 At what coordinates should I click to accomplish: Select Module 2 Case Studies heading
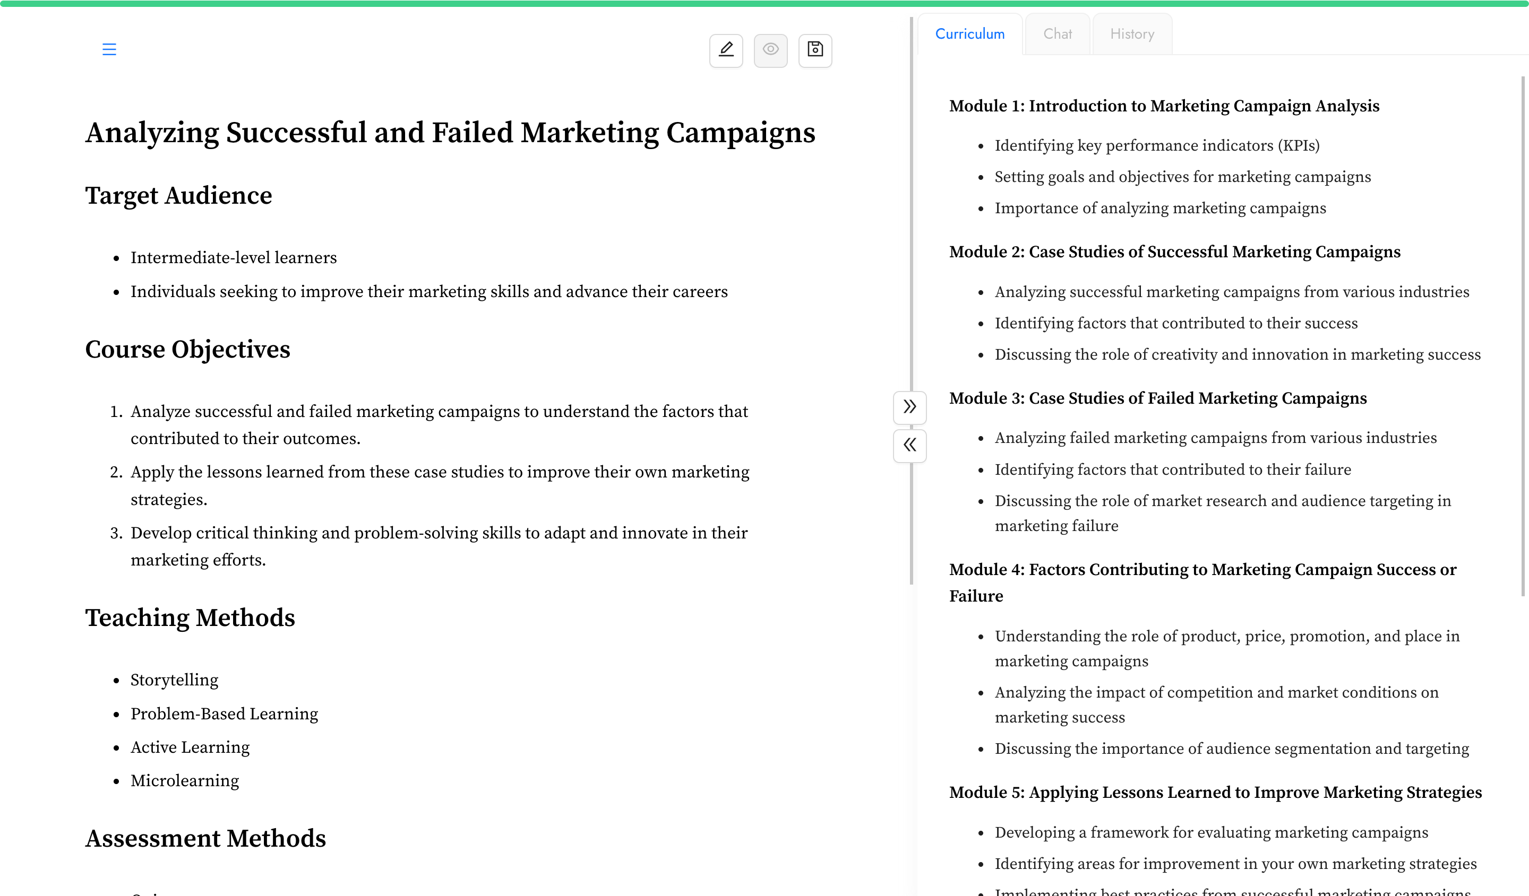coord(1174,252)
